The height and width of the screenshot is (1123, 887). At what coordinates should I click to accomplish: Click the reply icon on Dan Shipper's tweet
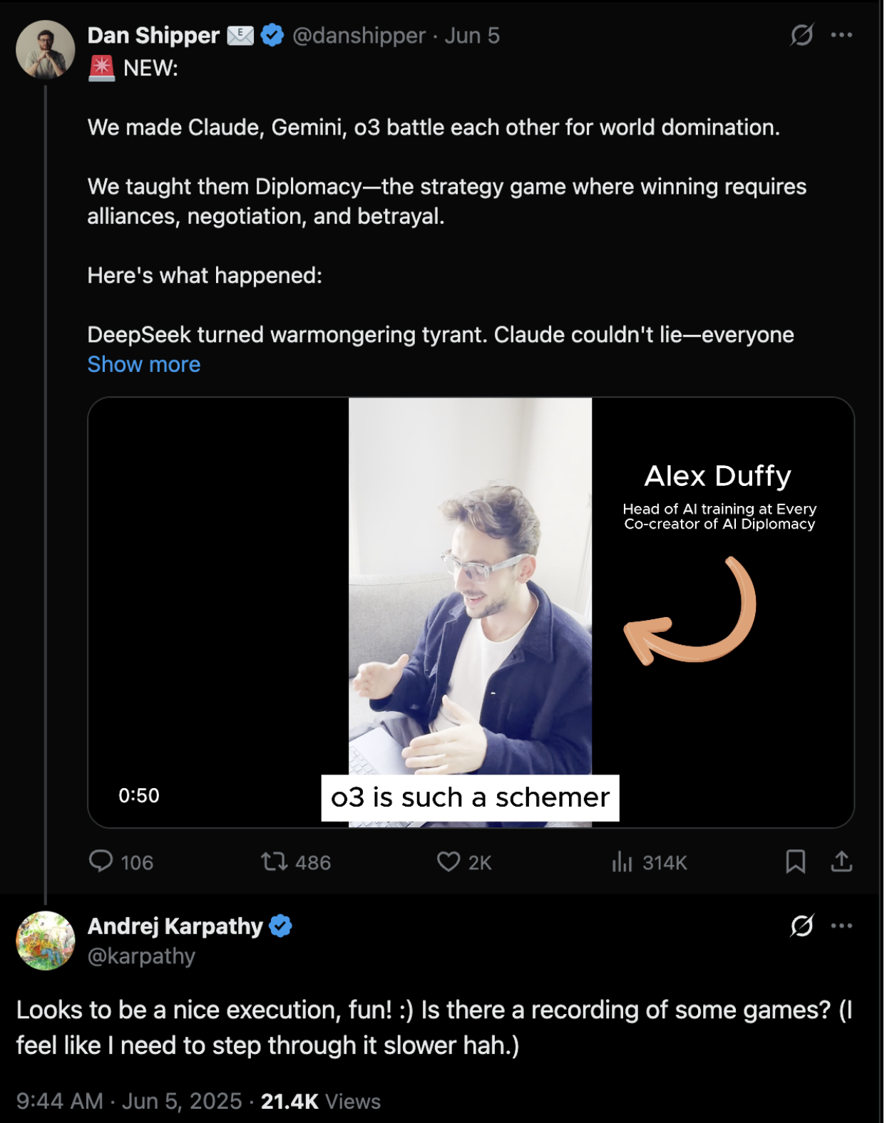pos(102,863)
